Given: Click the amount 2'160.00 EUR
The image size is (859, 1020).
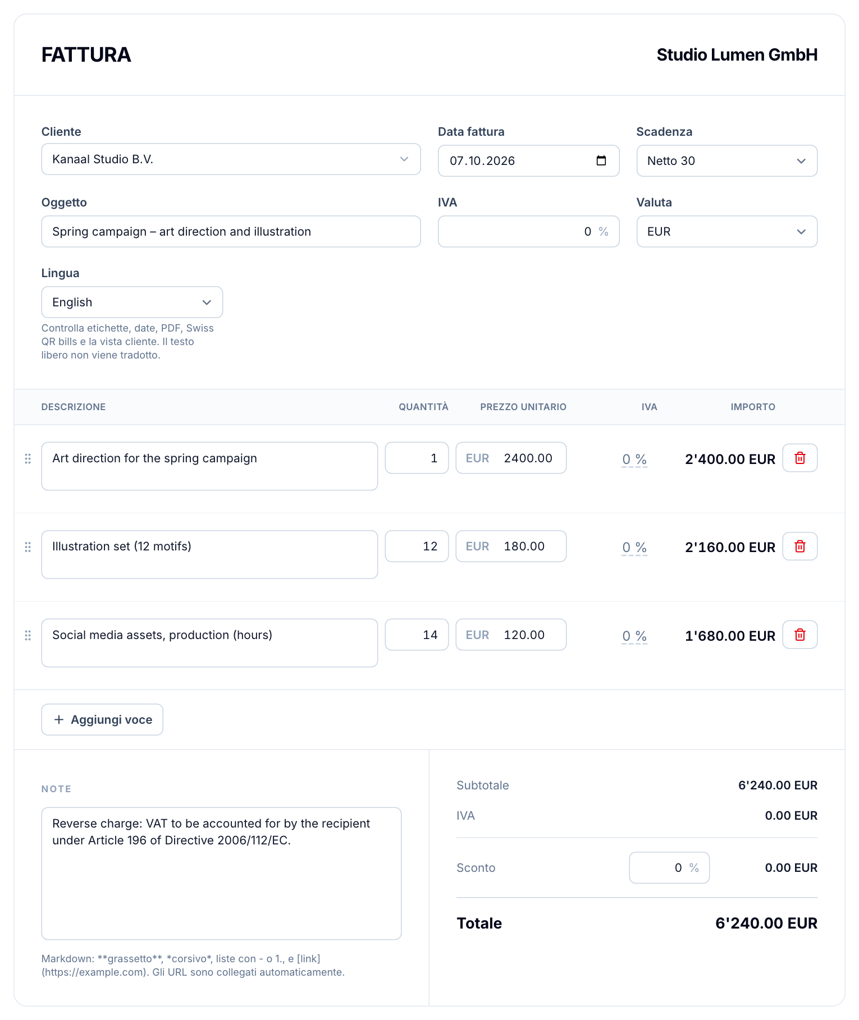Looking at the screenshot, I should 730,548.
